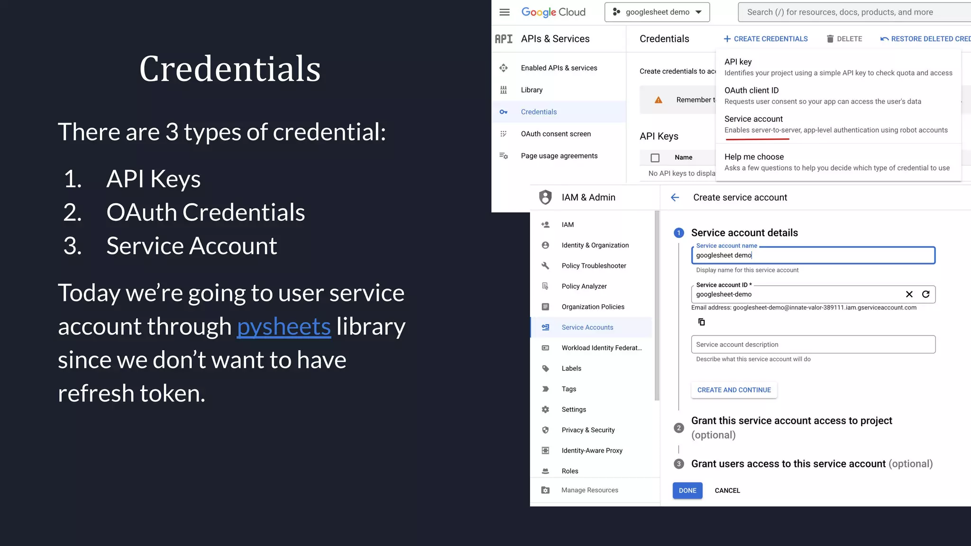Screen dimensions: 971x546
Task: Click the Privacy & Security shield icon
Action: (x=545, y=430)
